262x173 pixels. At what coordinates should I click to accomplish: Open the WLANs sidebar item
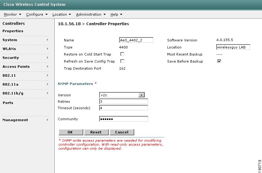pyautogui.click(x=9, y=49)
